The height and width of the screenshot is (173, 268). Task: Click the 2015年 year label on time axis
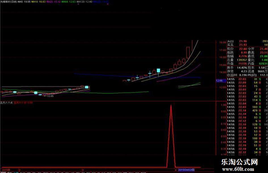pyautogui.click(x=6, y=170)
